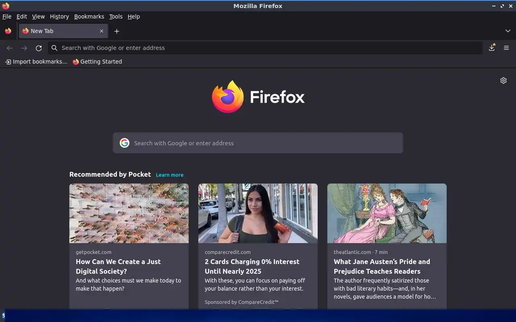This screenshot has height=322, width=516.
Task: Open the Just Digital Society article thumbnail
Action: (x=129, y=213)
